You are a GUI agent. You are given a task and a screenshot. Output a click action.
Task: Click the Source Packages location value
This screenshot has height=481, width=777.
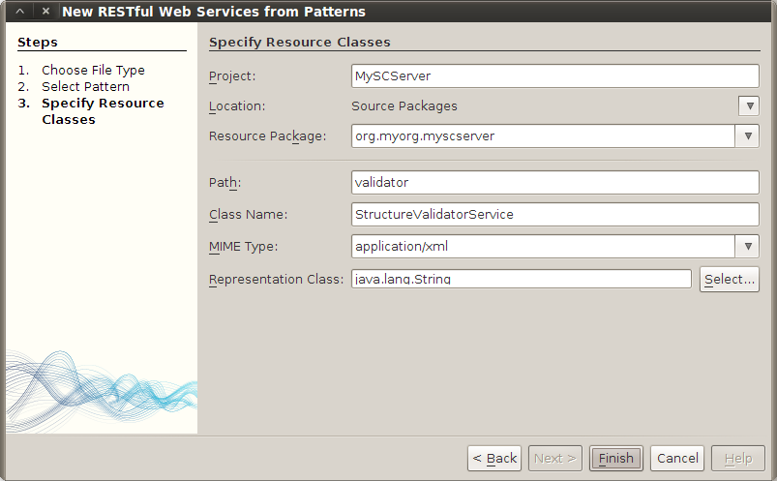click(404, 106)
